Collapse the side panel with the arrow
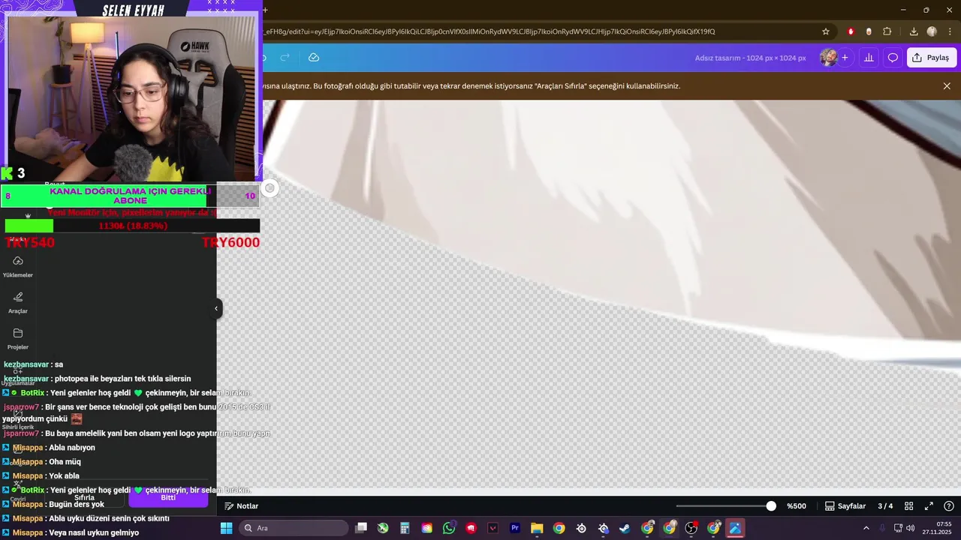Image resolution: width=961 pixels, height=540 pixels. [216, 308]
